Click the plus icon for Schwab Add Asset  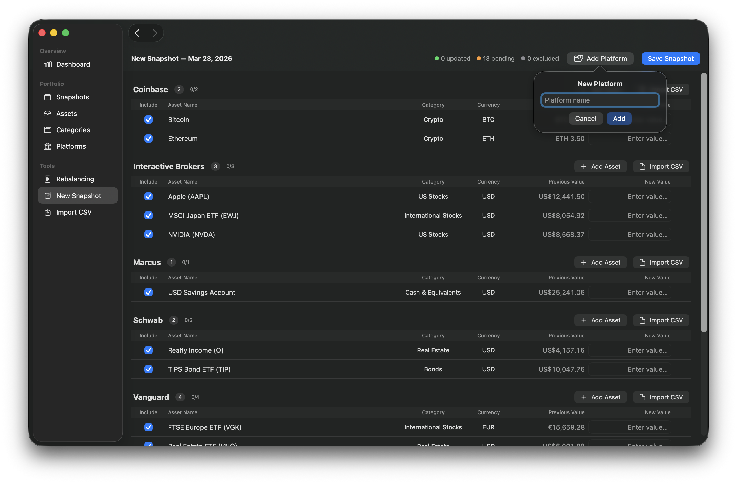pos(584,320)
